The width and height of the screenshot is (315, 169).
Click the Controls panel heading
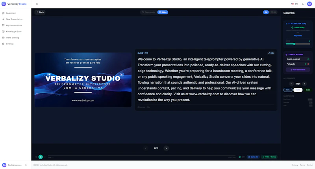tap(289, 13)
